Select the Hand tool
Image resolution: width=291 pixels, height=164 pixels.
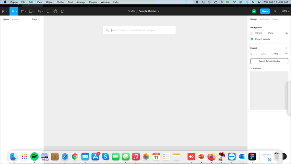[x=55, y=11]
